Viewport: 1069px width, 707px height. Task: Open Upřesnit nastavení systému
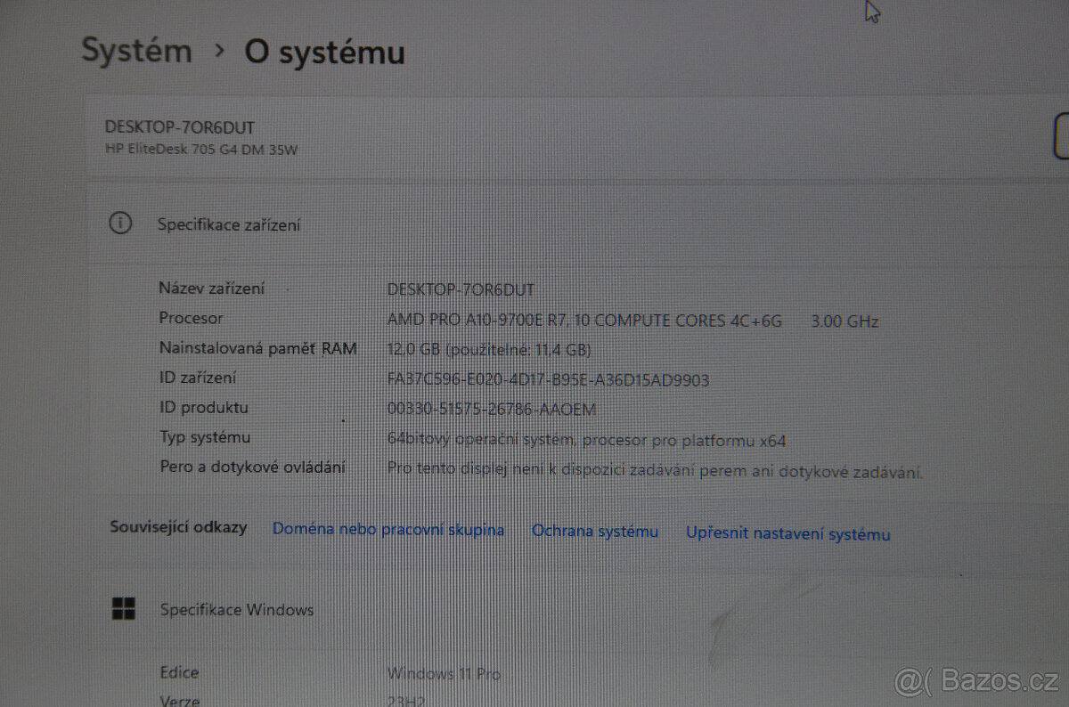click(x=787, y=533)
